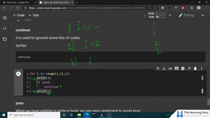210x118 pixels.
Task: Click the continue syntax code block
Action: click(111, 57)
